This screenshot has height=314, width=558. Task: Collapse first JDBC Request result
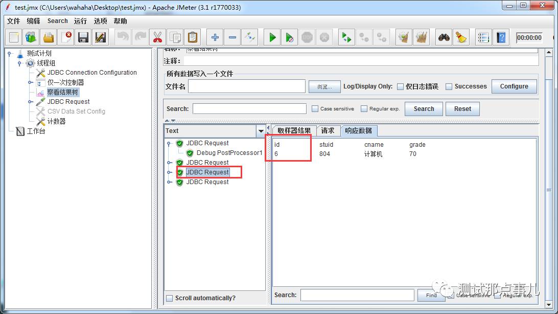tap(170, 143)
